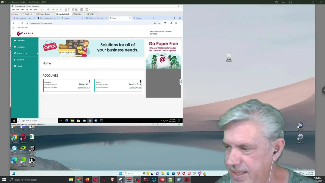
Task: Open Brave in host taskbar
Action: (x=112, y=180)
